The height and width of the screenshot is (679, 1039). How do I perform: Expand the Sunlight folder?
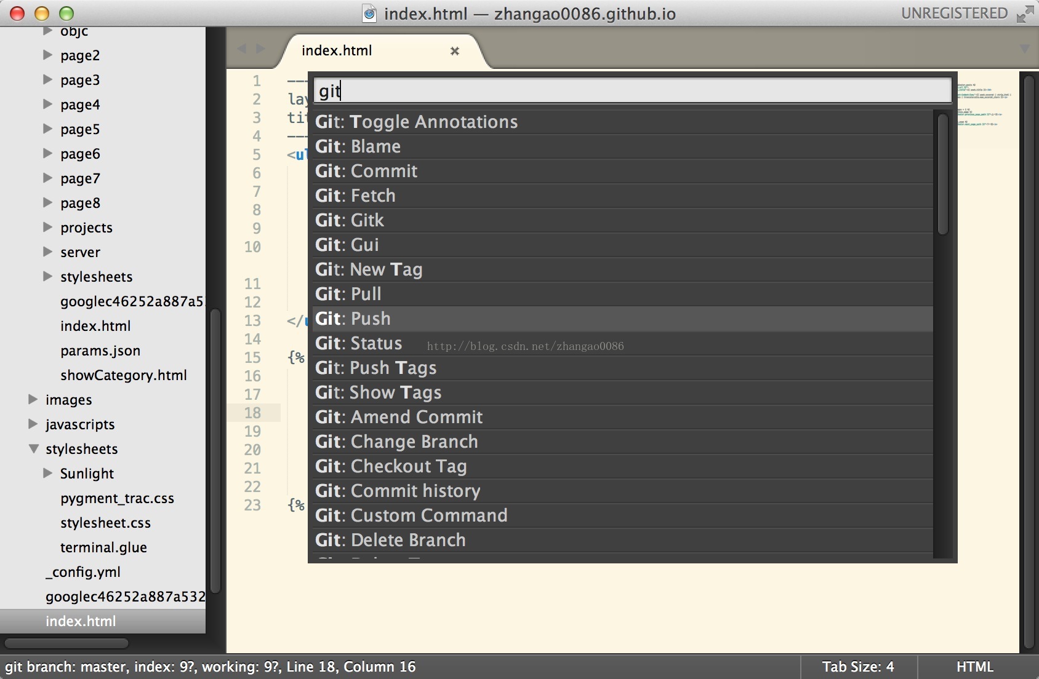click(x=47, y=473)
